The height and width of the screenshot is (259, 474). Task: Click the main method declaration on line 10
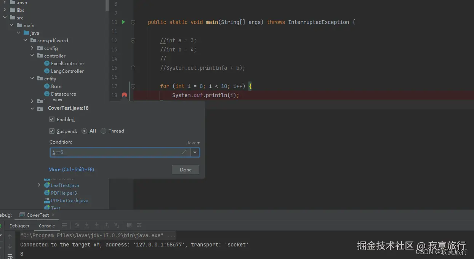coord(251,22)
